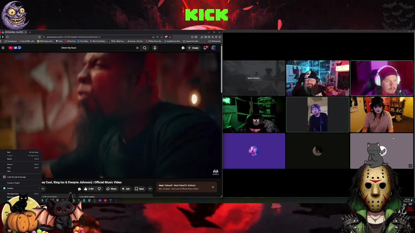Open browser media control music-note icon
Image resolution: width=415 pixels, height=233 pixels.
(x=202, y=37)
